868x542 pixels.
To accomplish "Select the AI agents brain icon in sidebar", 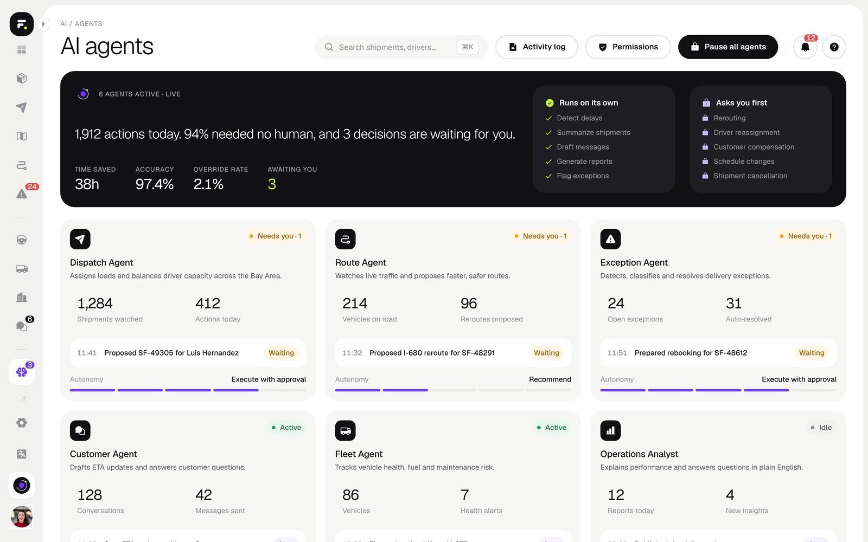I will (22, 372).
